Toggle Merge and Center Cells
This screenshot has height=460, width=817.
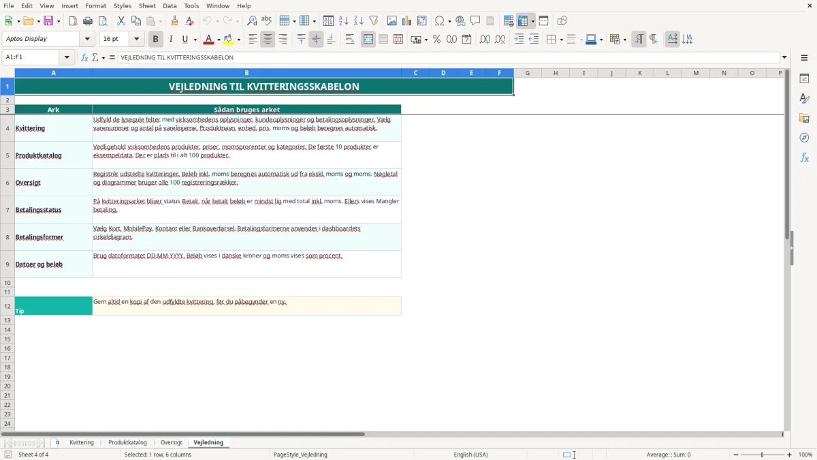tap(368, 40)
